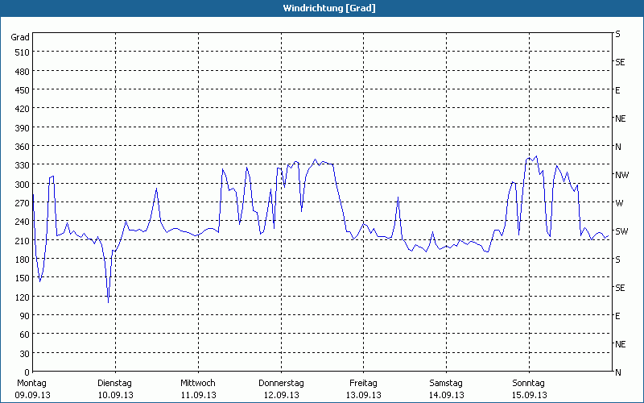Click the 240 degree label
The height and width of the screenshot is (403, 644).
pos(23,222)
